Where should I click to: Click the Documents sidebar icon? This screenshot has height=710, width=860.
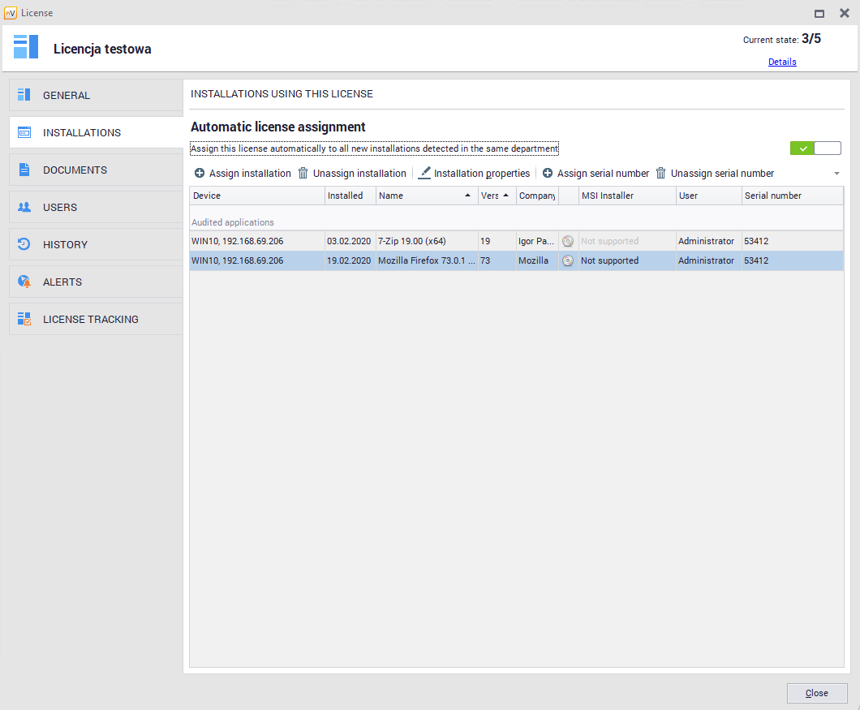[x=24, y=170]
